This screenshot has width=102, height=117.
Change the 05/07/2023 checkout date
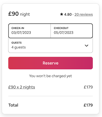point(64,33)
